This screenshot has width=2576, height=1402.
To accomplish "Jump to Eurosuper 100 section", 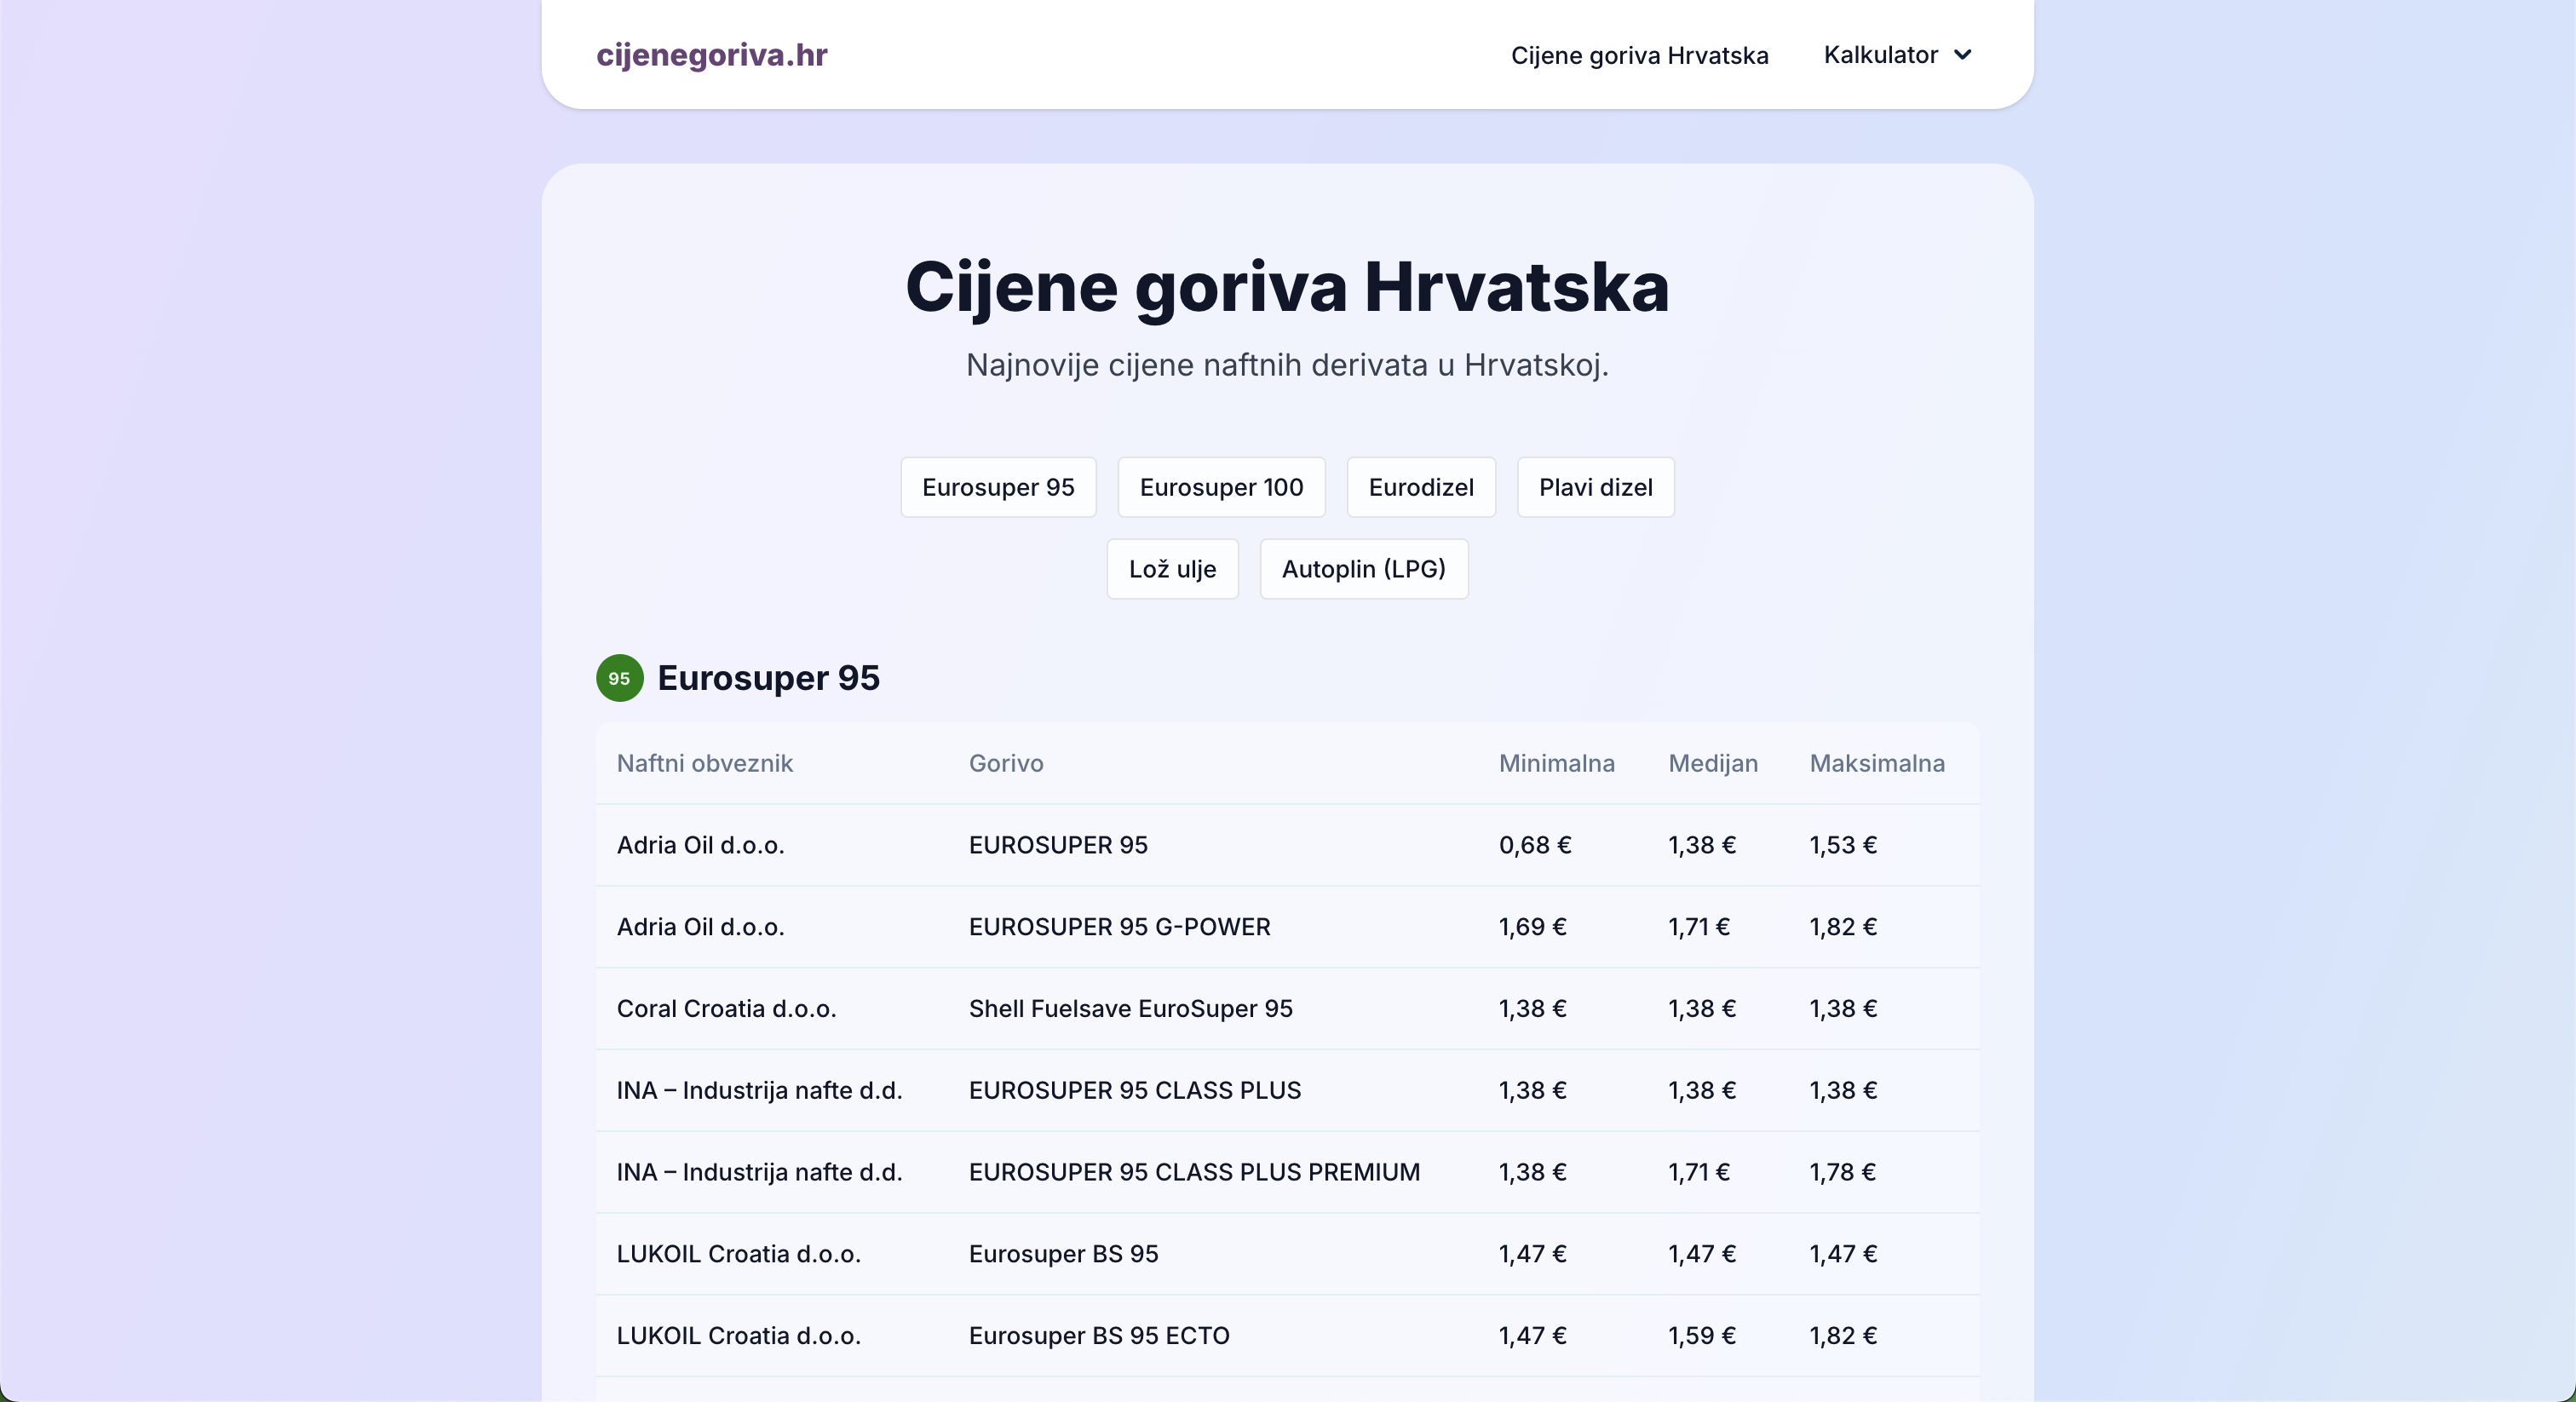I will 1221,487.
